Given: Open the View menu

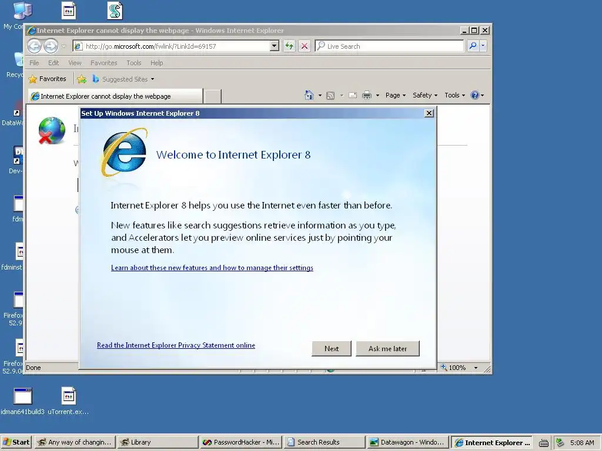Looking at the screenshot, I should tap(75, 63).
